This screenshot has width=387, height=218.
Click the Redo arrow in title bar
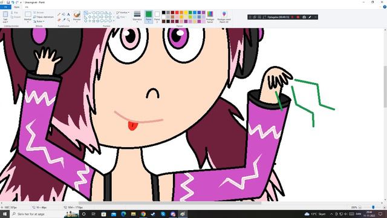[17, 2]
